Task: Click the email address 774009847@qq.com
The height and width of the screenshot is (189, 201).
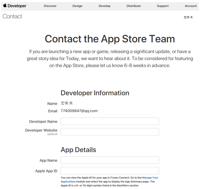Action: point(79,111)
